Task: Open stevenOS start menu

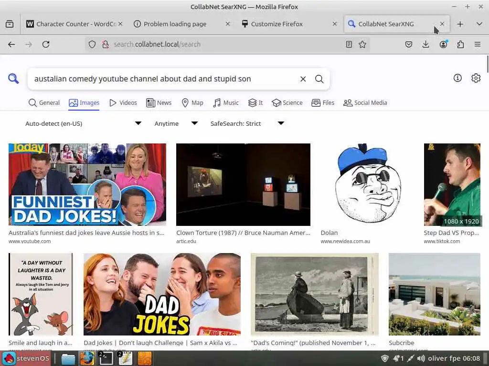Action: coord(26,358)
